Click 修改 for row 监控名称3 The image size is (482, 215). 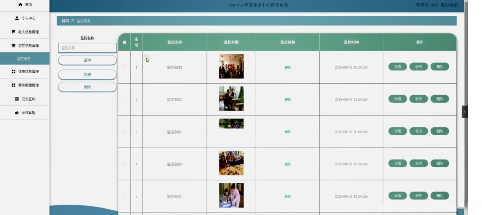(x=419, y=131)
